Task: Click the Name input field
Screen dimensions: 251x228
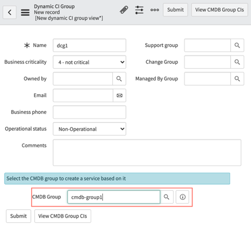Action: [x=90, y=45]
